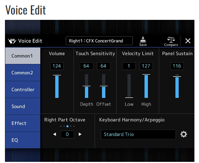Close the Voice Edit window
This screenshot has width=199, height=163.
188,41
